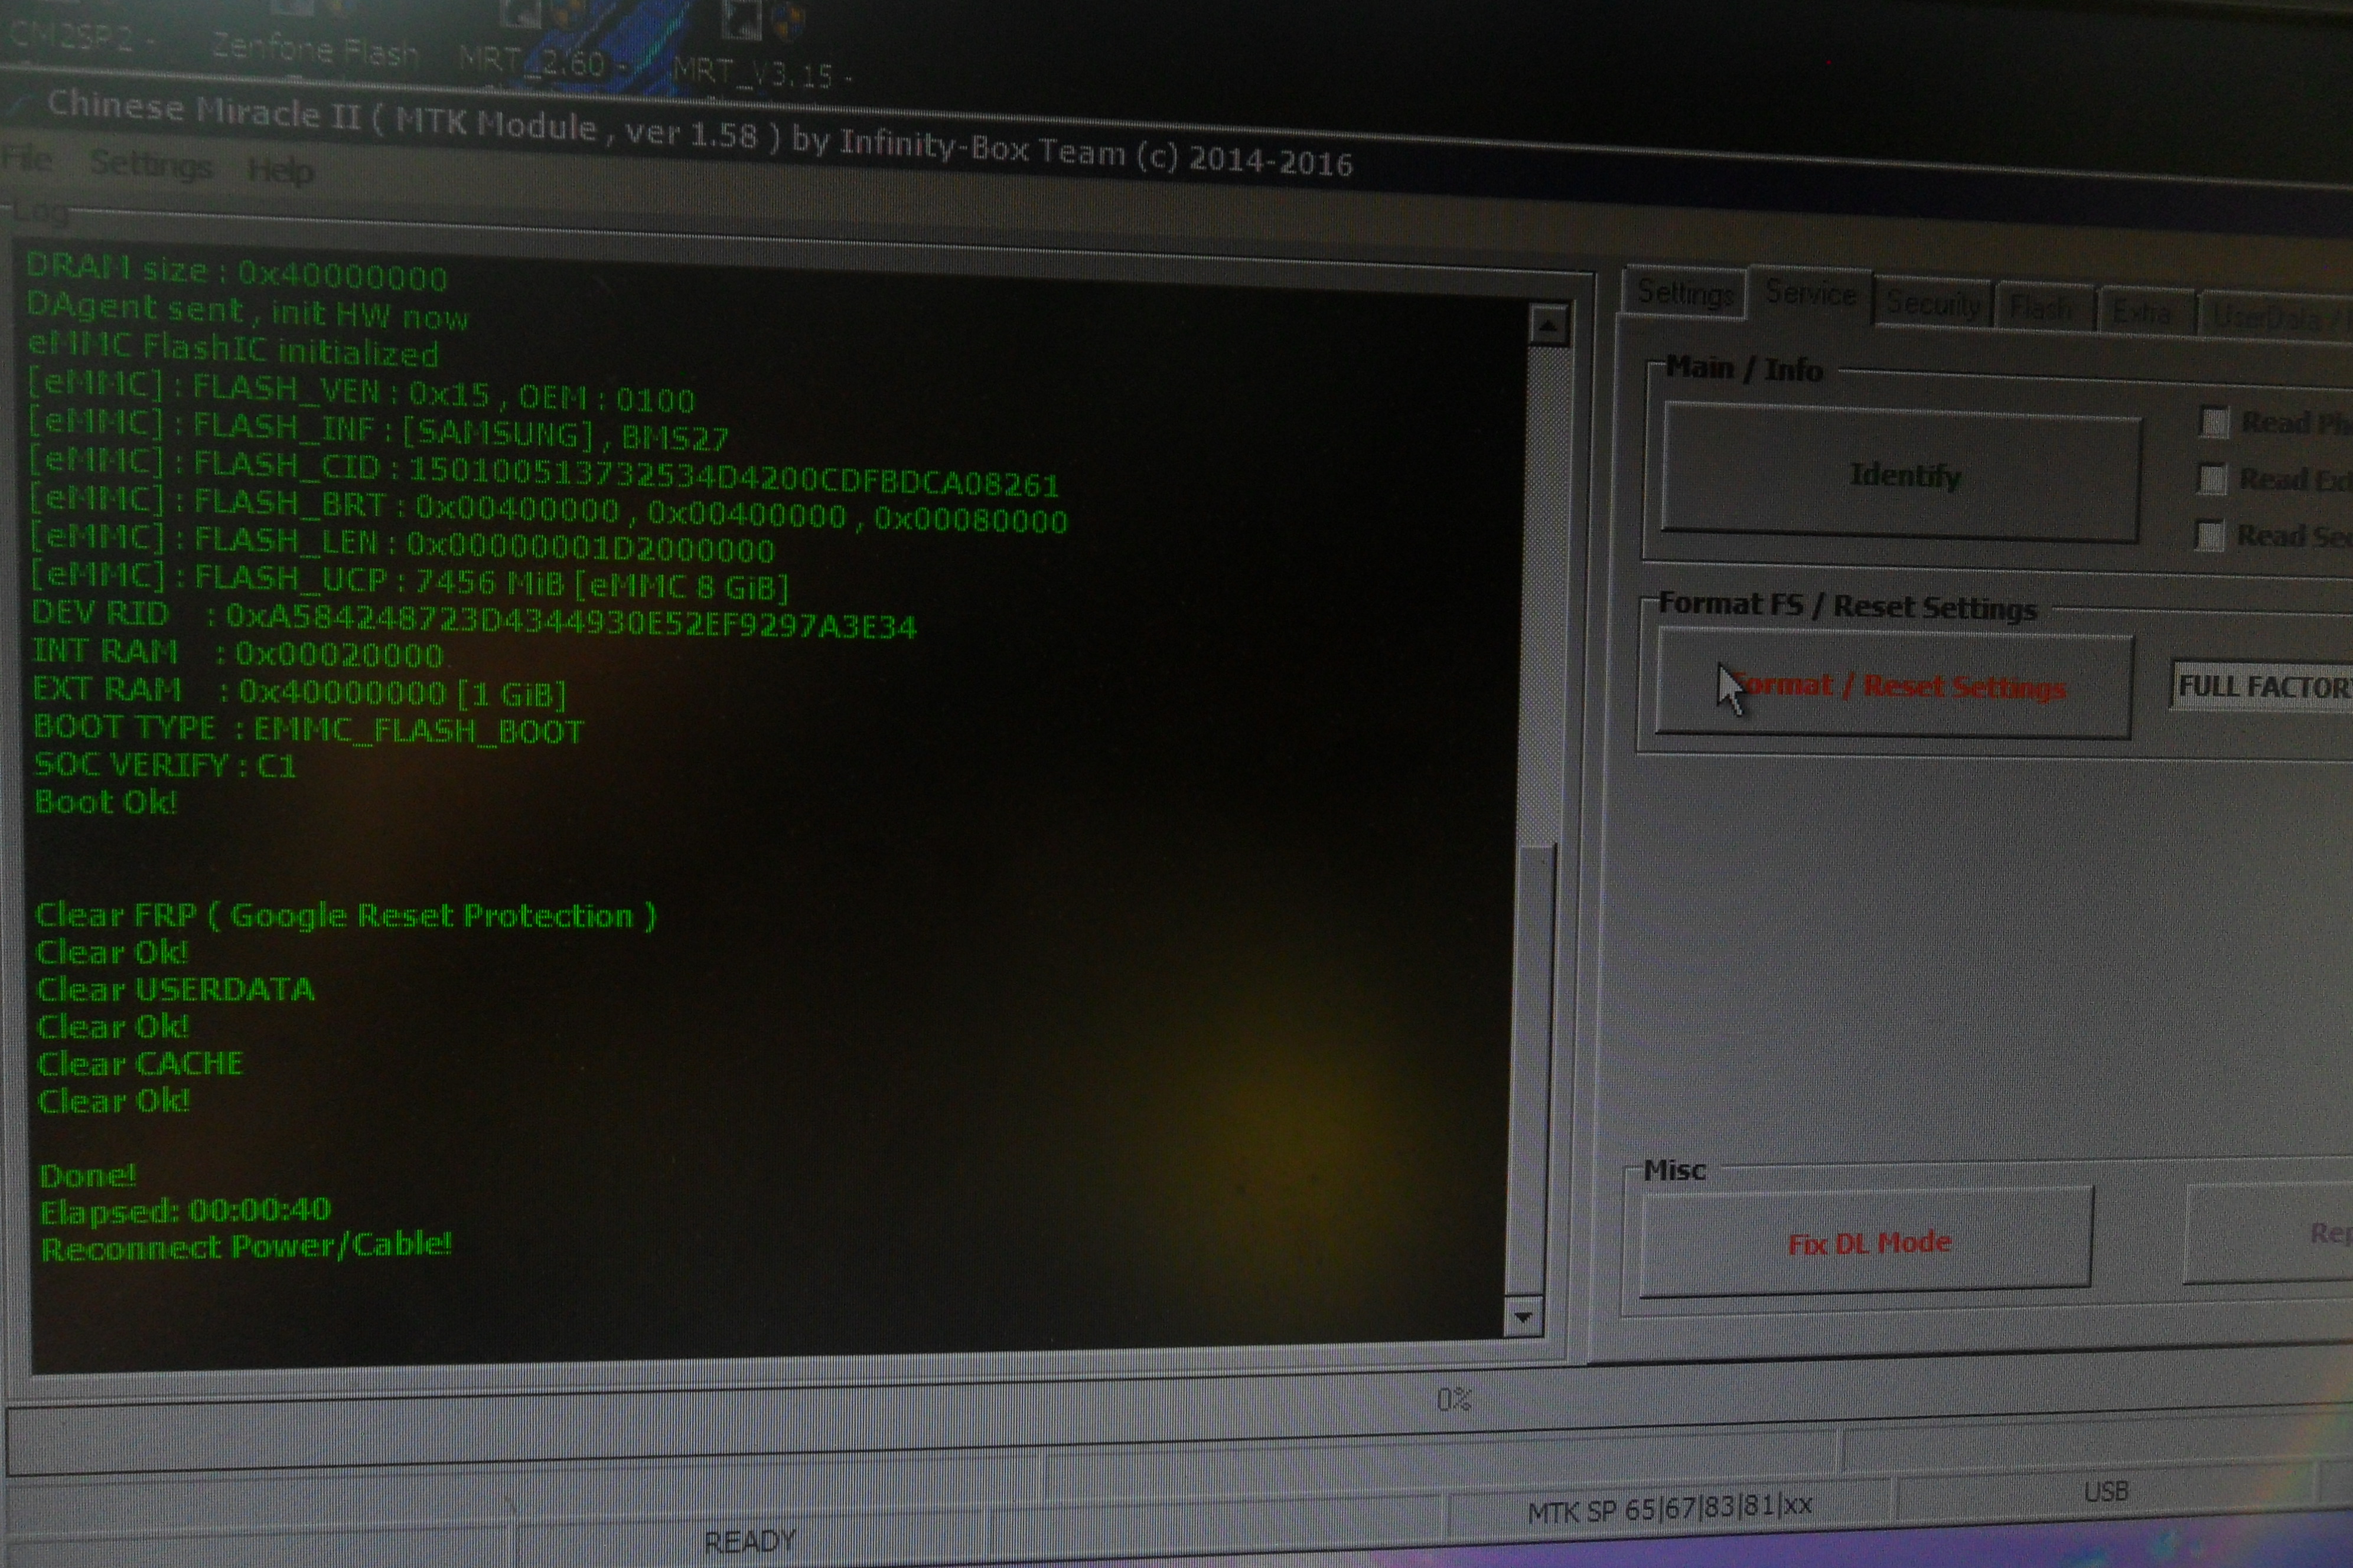This screenshot has height=1568, width=2353.
Task: Click the Identify button
Action: [1903, 474]
